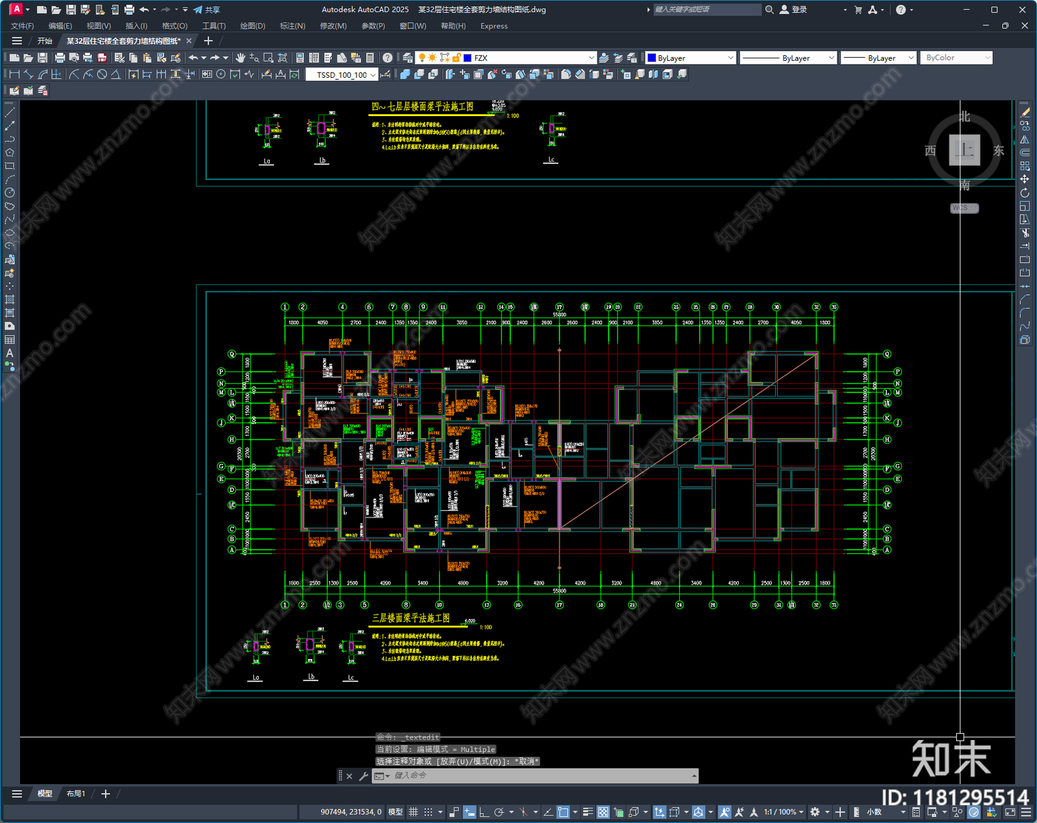Toggle object snap in status bar

(x=563, y=812)
